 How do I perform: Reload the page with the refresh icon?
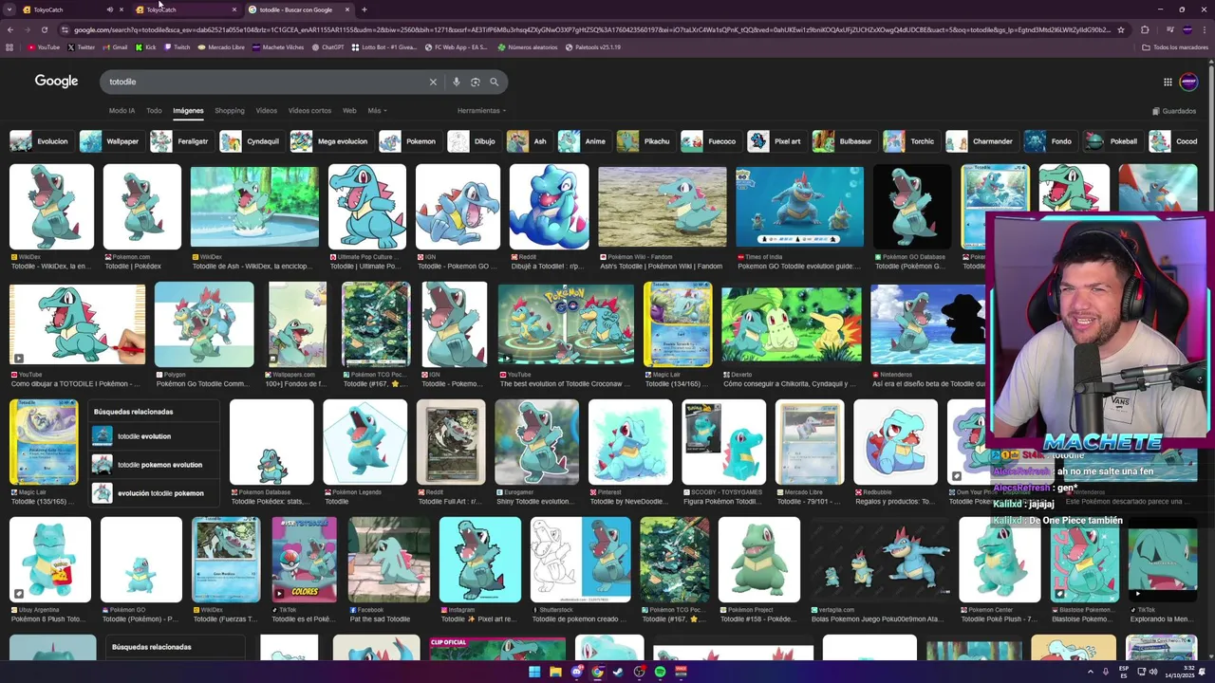click(44, 29)
